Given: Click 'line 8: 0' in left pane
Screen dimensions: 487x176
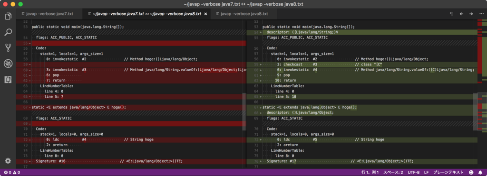Looking at the screenshot, I should [54, 156].
